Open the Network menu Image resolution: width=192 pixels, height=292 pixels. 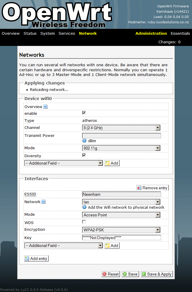click(x=88, y=34)
